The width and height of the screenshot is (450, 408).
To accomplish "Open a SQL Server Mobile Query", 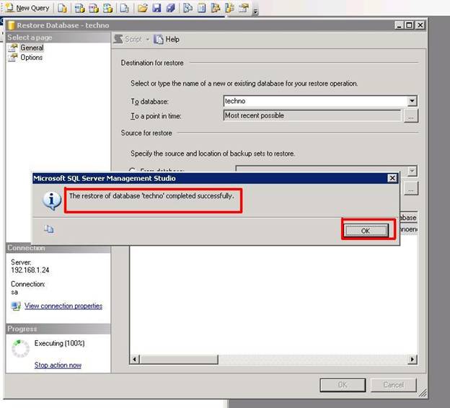I will pos(125,8).
